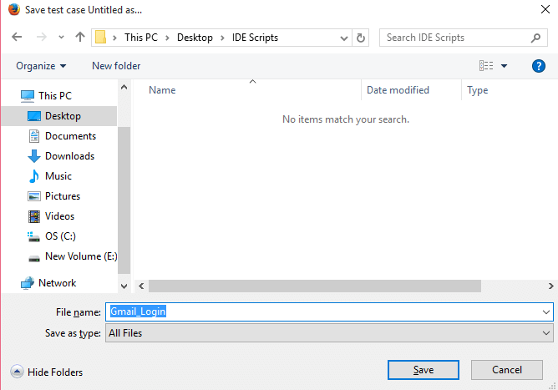This screenshot has height=390, width=558.
Task: Close the Save test case dialog
Action: (x=545, y=10)
